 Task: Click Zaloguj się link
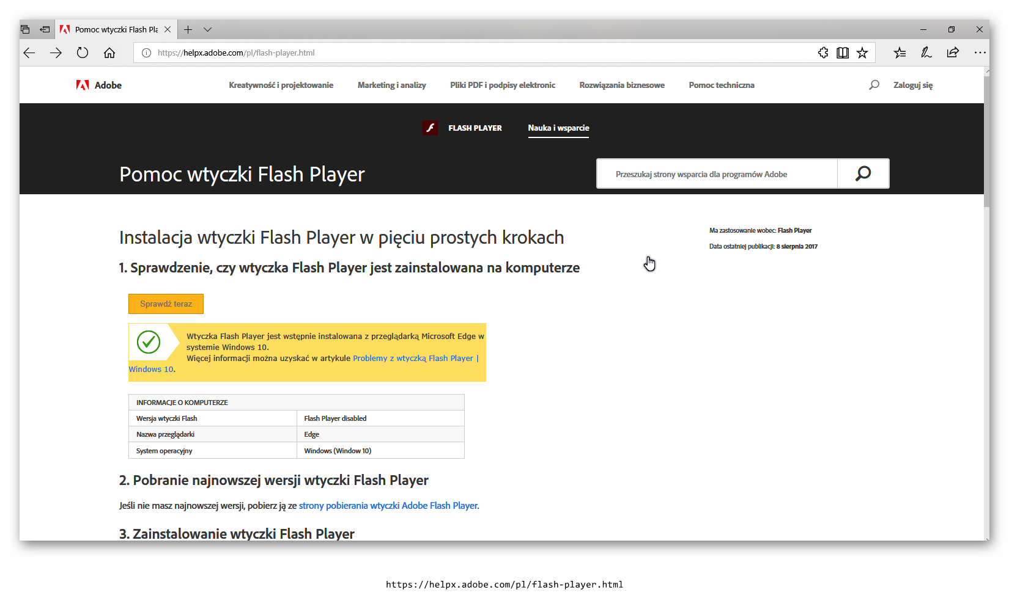pyautogui.click(x=913, y=85)
